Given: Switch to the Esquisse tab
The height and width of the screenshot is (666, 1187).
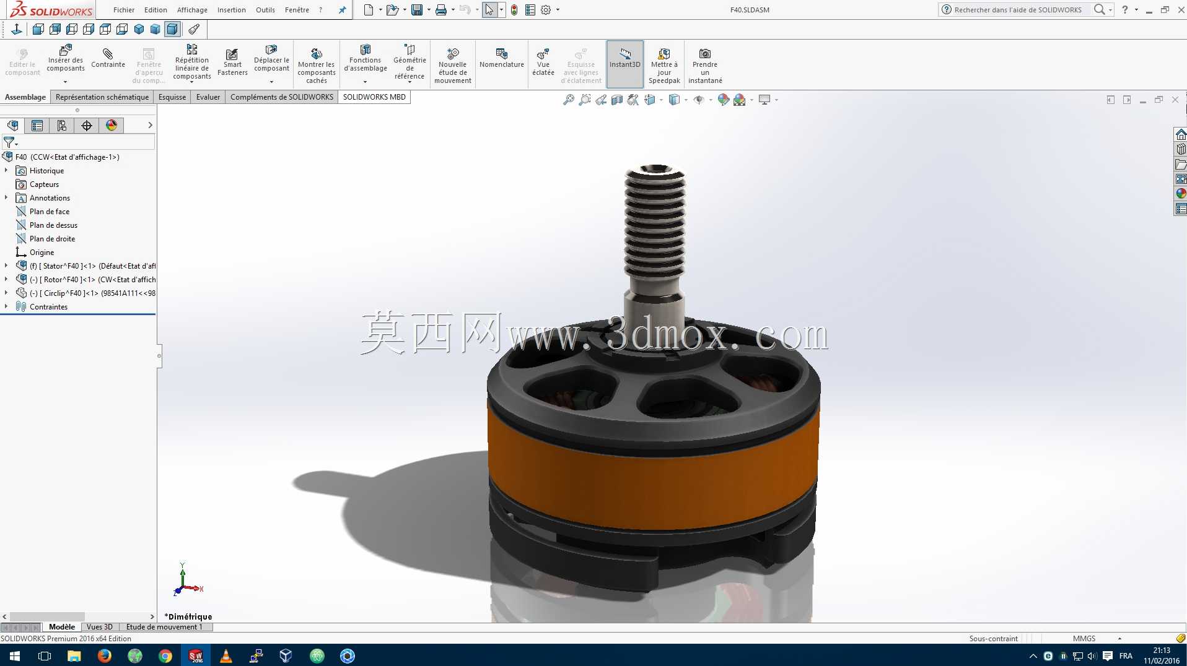Looking at the screenshot, I should click(172, 97).
